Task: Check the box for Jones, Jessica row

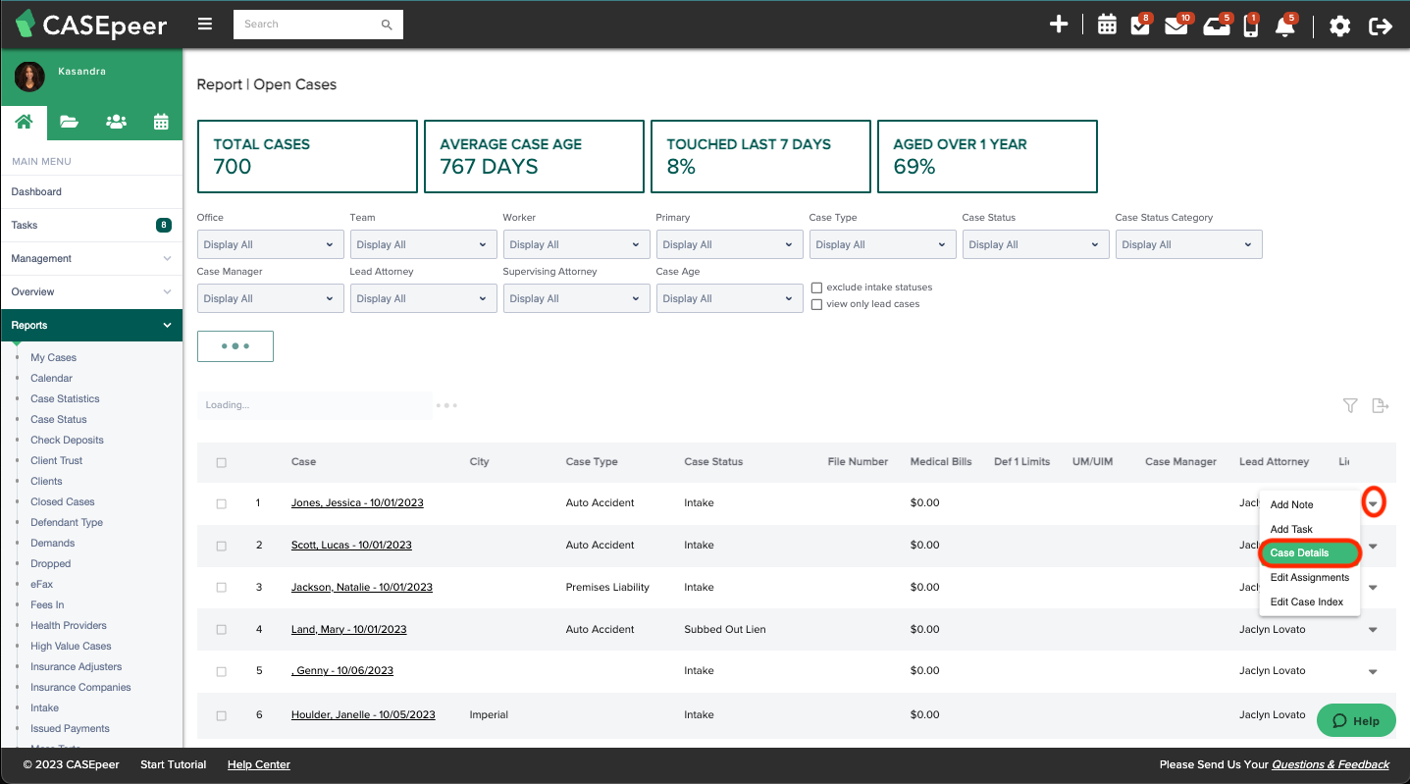Action: (x=221, y=503)
